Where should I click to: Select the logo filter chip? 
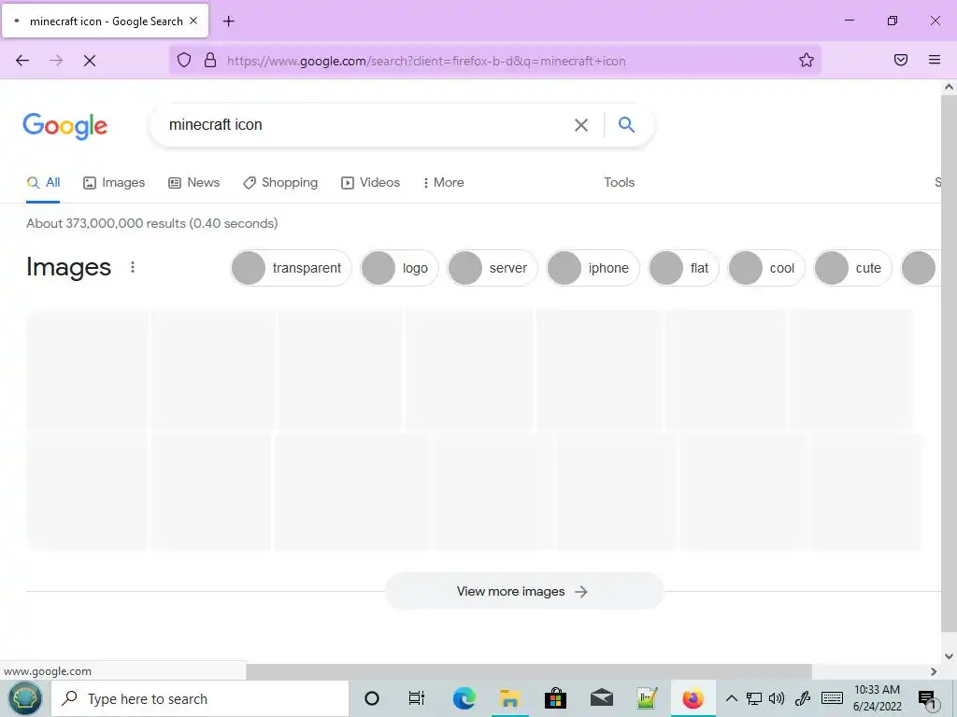pos(399,268)
